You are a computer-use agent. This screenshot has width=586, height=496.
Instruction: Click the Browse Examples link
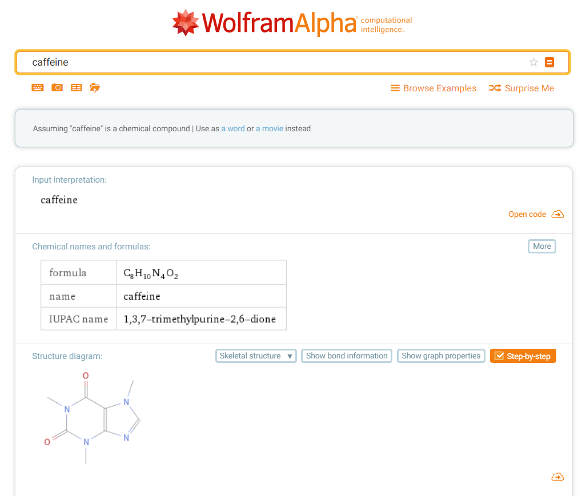(434, 88)
